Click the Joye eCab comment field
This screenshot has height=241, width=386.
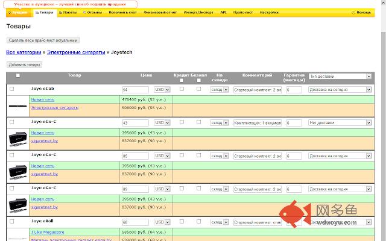pyautogui.click(x=258, y=90)
